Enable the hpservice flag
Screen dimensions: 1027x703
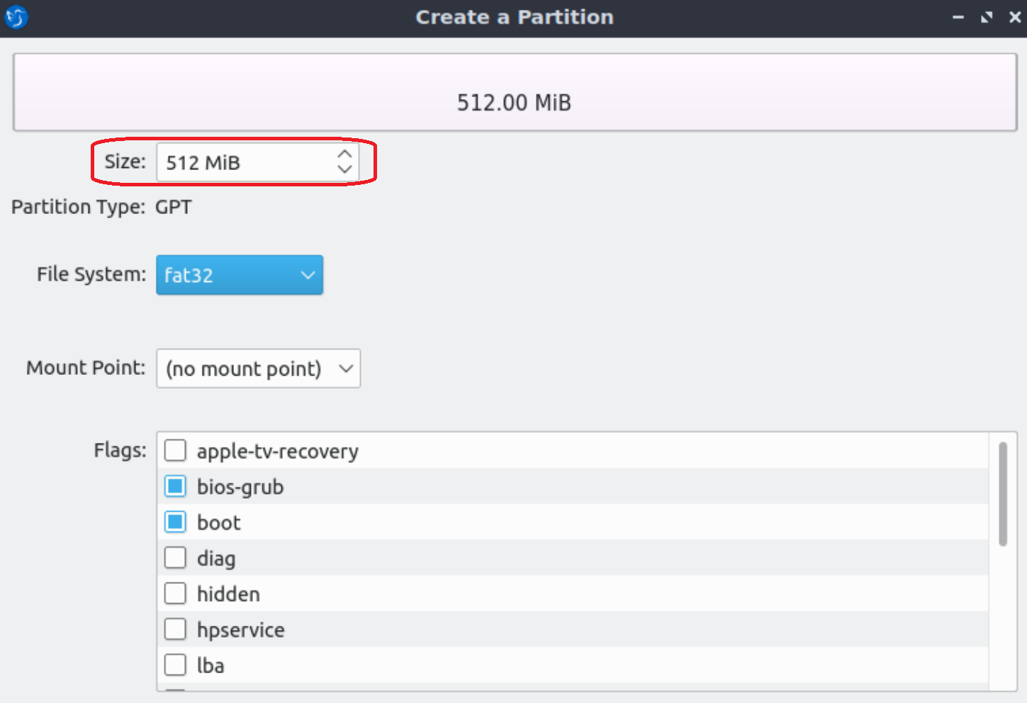point(175,629)
